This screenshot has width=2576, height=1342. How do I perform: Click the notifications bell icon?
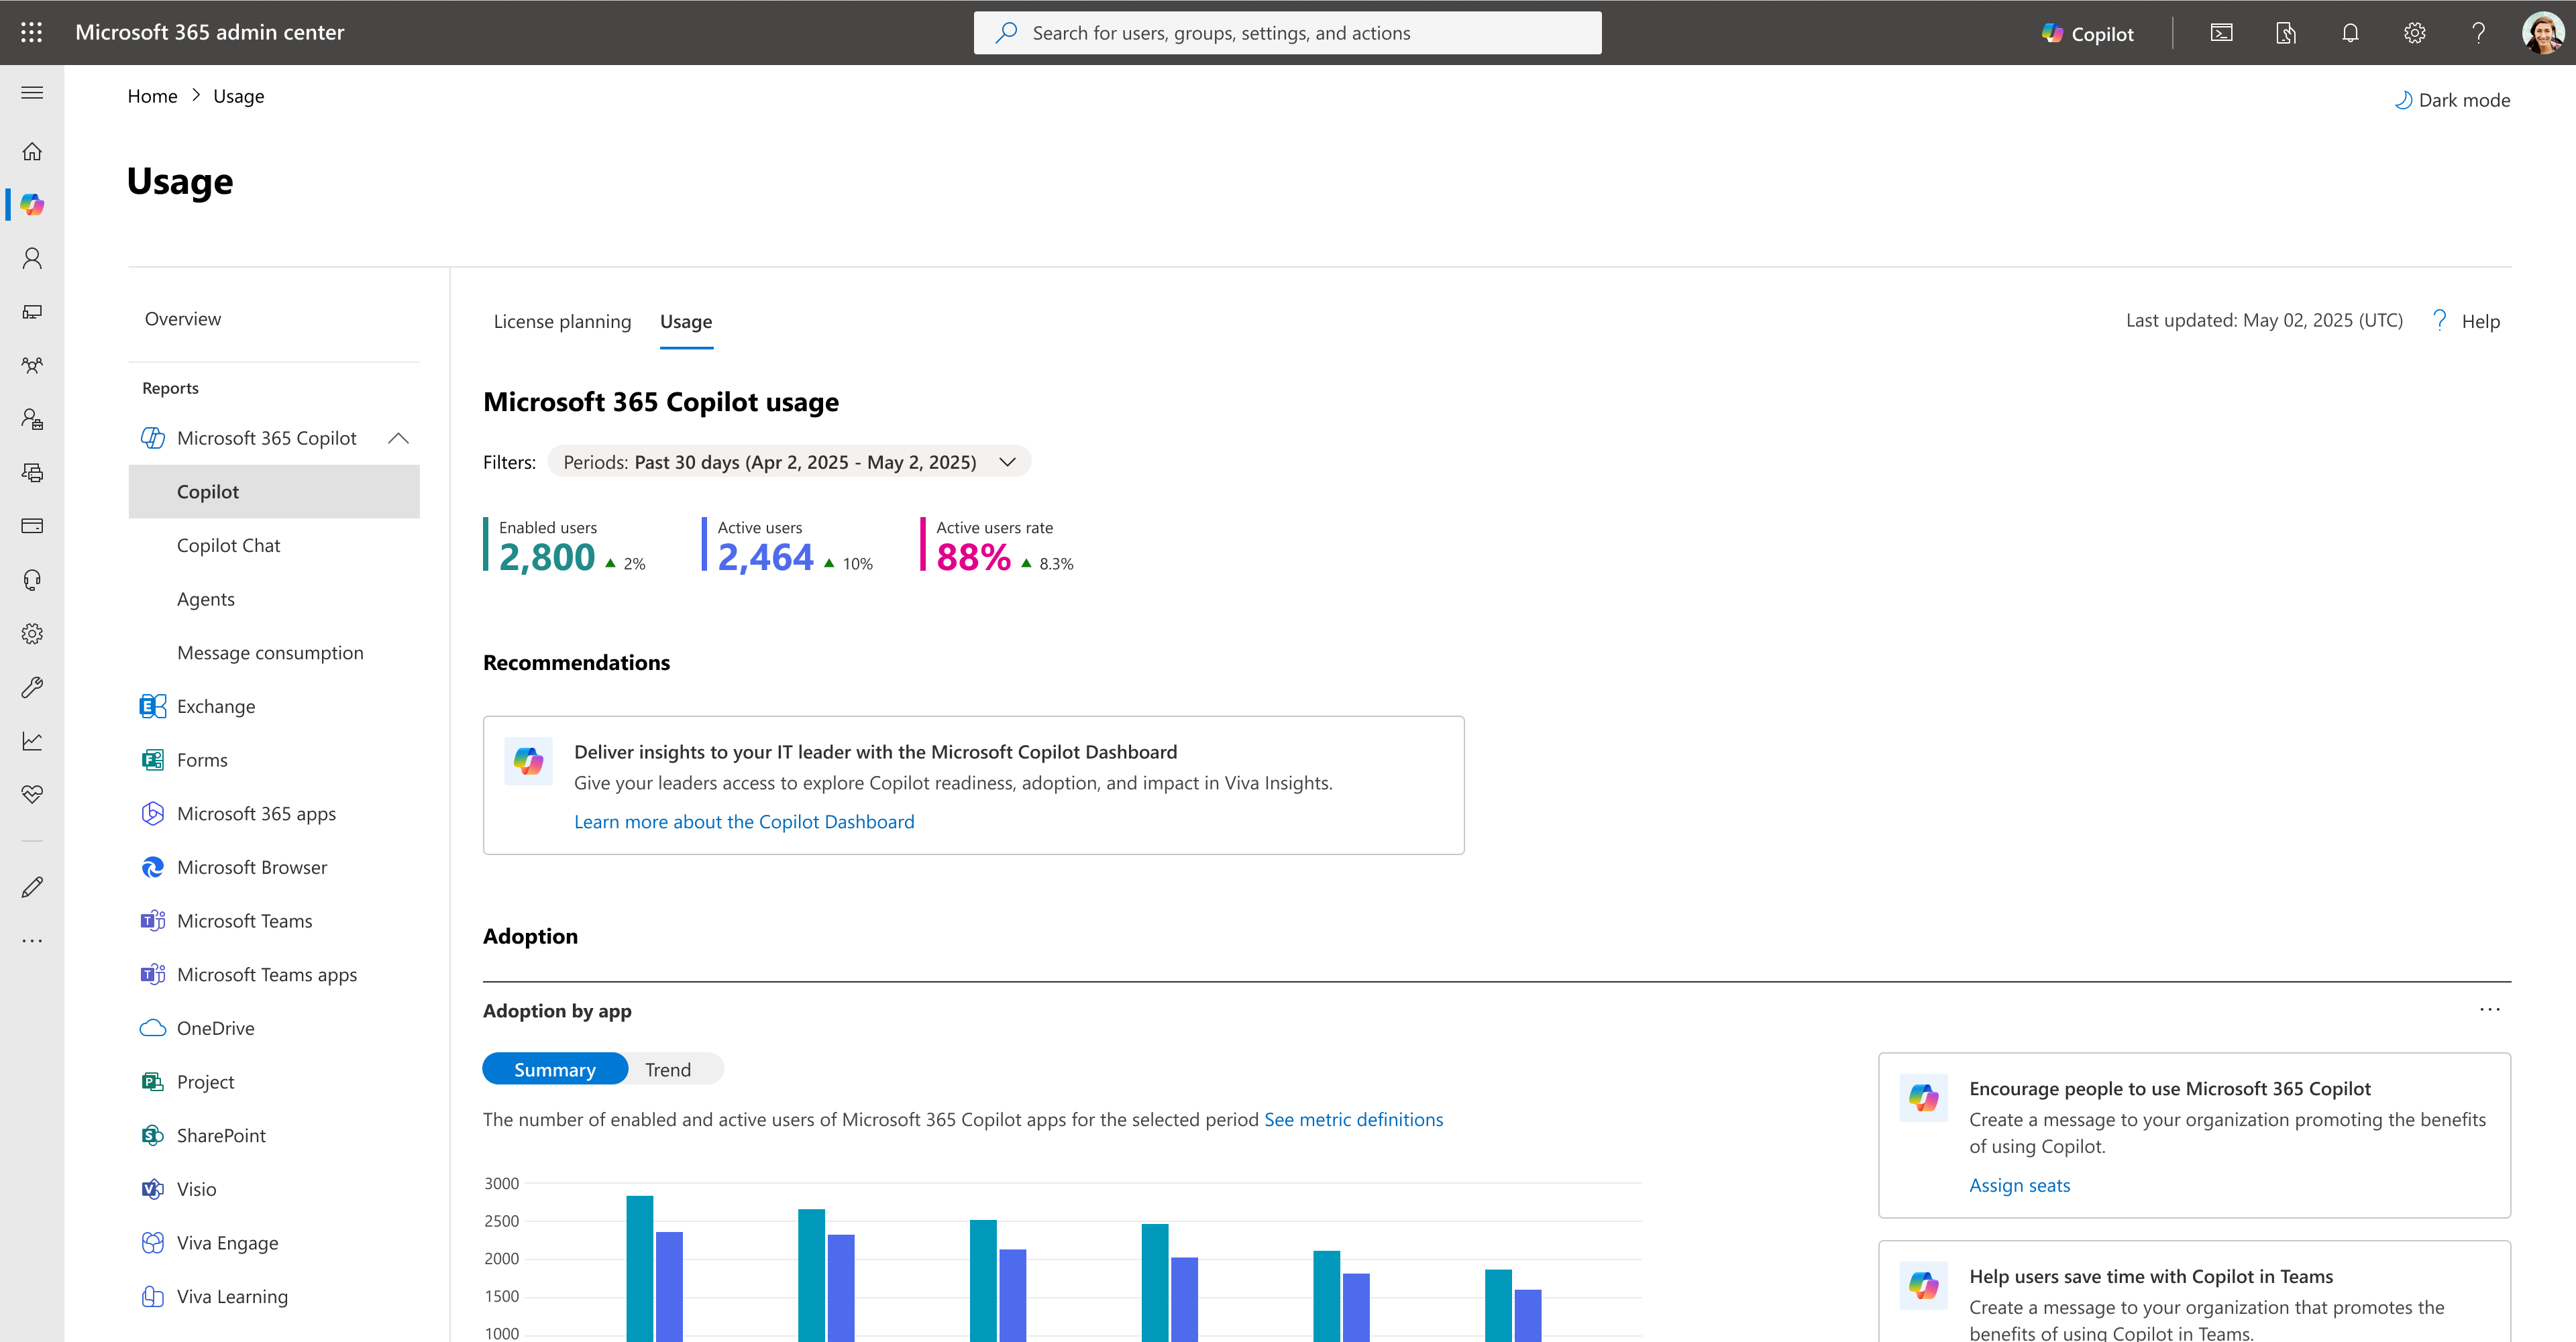(x=2350, y=33)
